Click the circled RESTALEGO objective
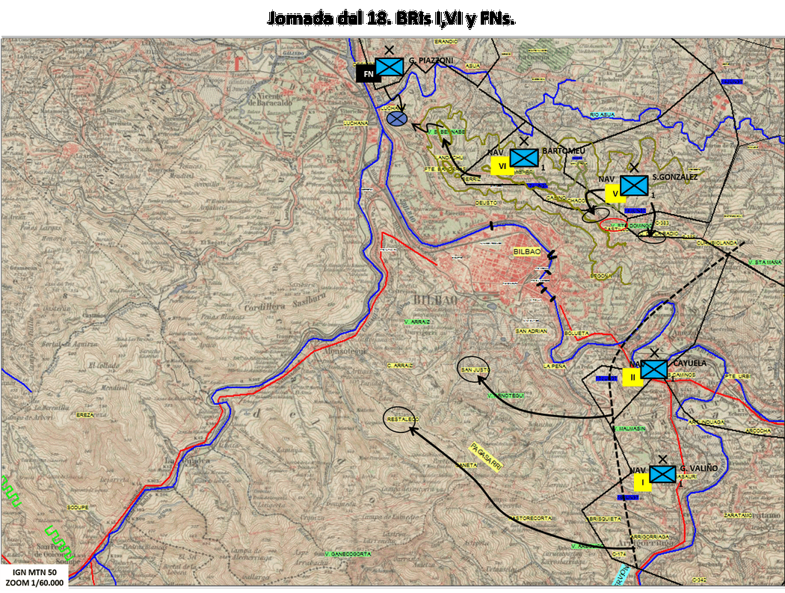Image resolution: width=785 pixels, height=593 pixels. pyautogui.click(x=399, y=419)
